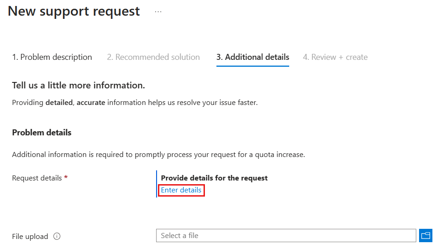Click the 'Provide details for the request' text

tap(214, 178)
